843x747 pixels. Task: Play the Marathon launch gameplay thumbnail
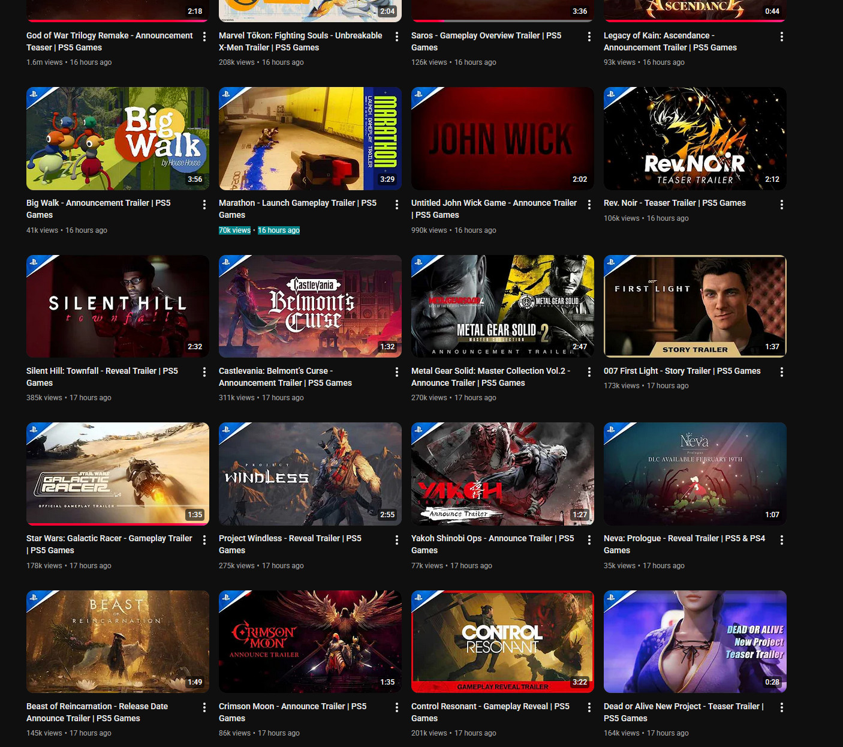point(310,139)
